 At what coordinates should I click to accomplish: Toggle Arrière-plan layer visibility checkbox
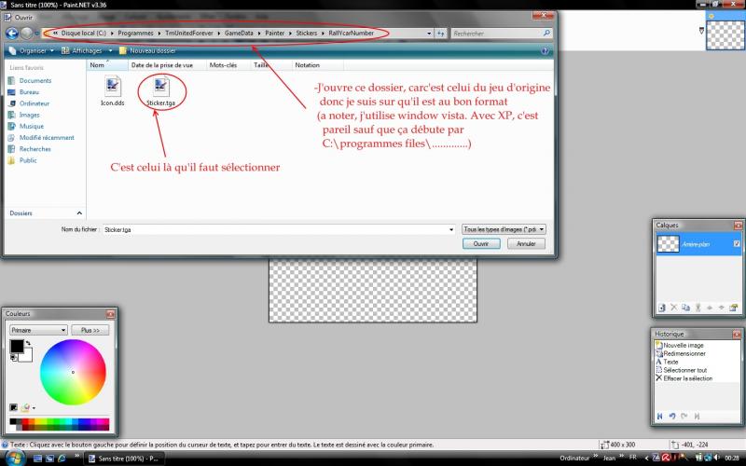coord(737,244)
